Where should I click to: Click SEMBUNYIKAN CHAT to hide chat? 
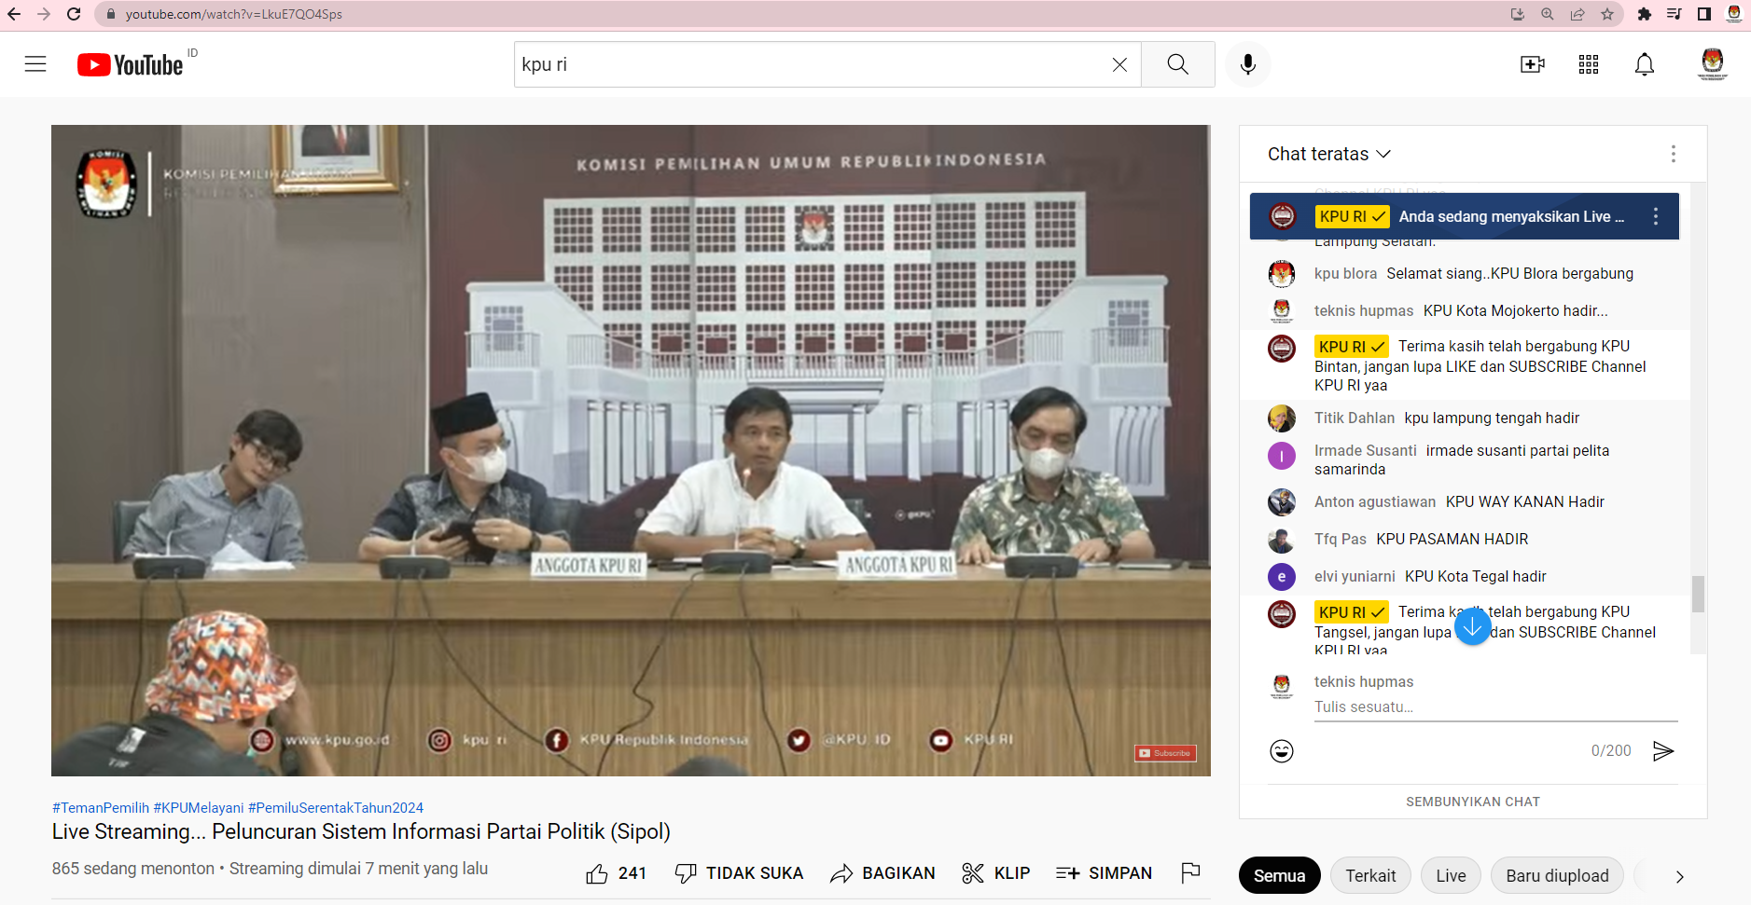pos(1472,802)
